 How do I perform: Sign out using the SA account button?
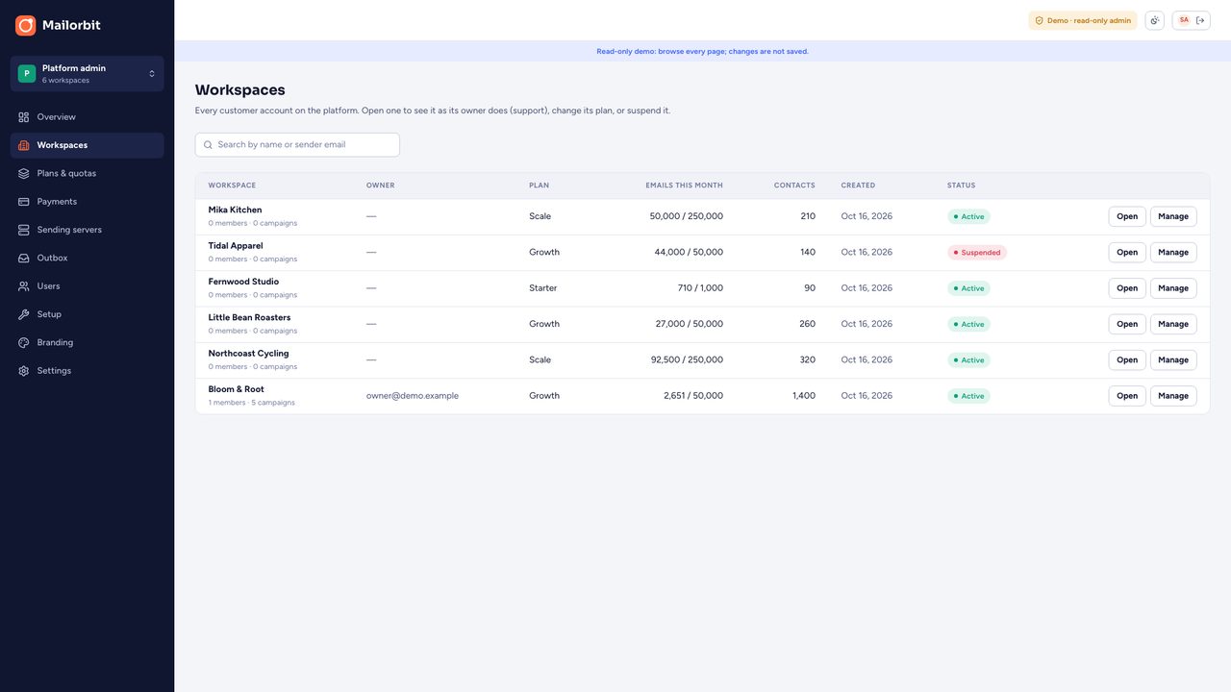(x=1191, y=20)
